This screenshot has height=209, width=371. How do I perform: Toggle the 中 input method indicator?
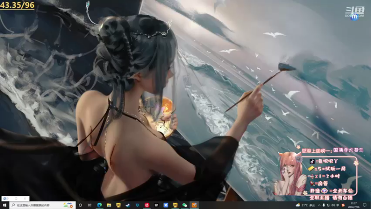(x=338, y=205)
